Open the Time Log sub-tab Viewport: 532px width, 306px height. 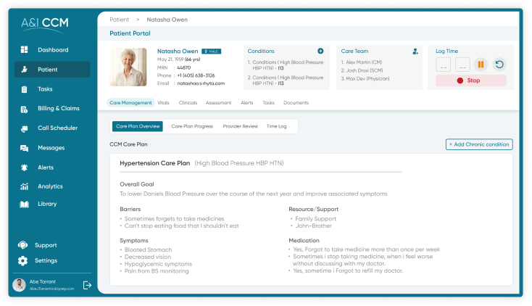click(x=277, y=126)
